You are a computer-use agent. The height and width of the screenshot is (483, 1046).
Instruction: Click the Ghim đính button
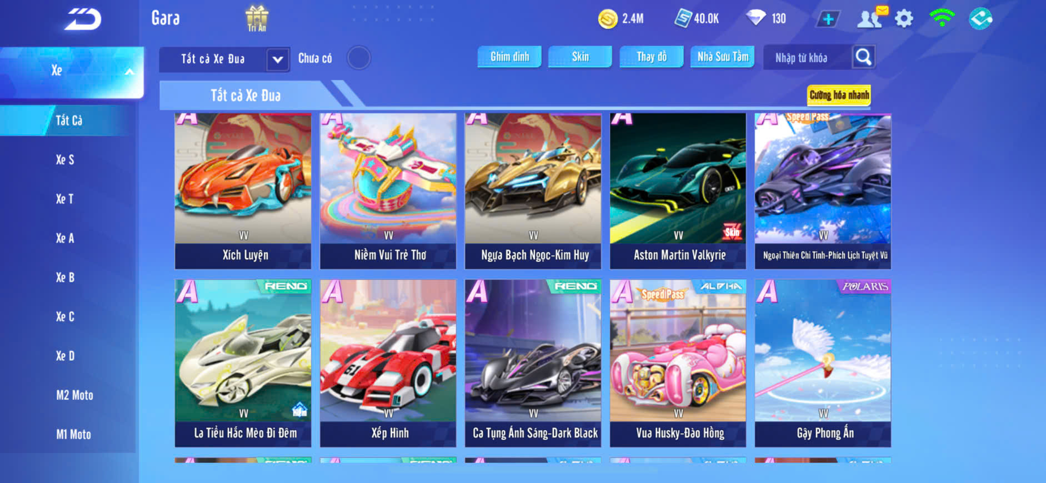[x=509, y=57]
